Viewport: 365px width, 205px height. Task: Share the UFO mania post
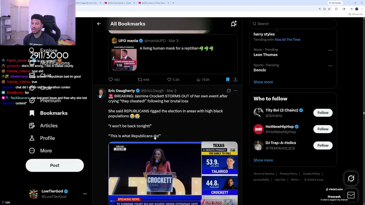point(235,80)
